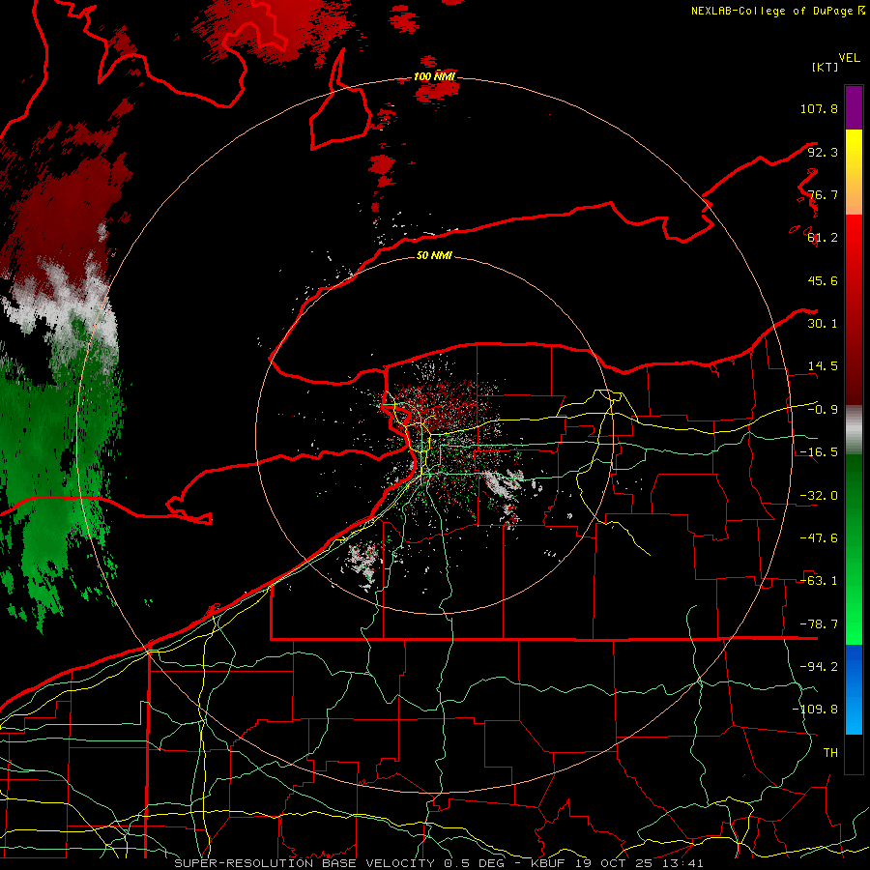Pick the yellow-orange segment of the color bar
Image resolution: width=870 pixels, height=870 pixels.
[x=854, y=172]
